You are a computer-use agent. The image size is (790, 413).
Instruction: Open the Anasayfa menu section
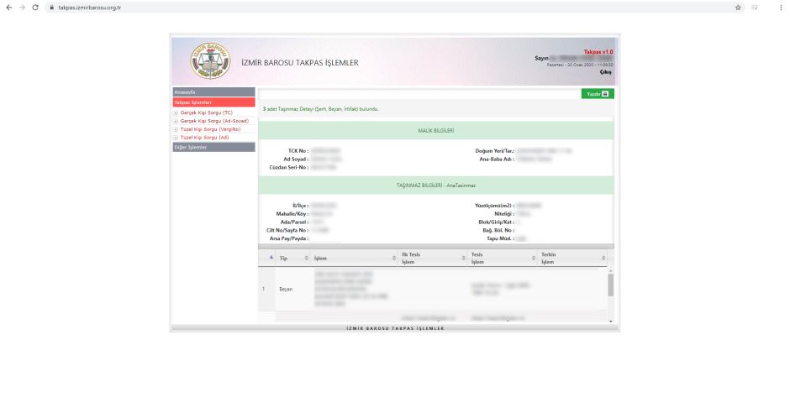[213, 92]
